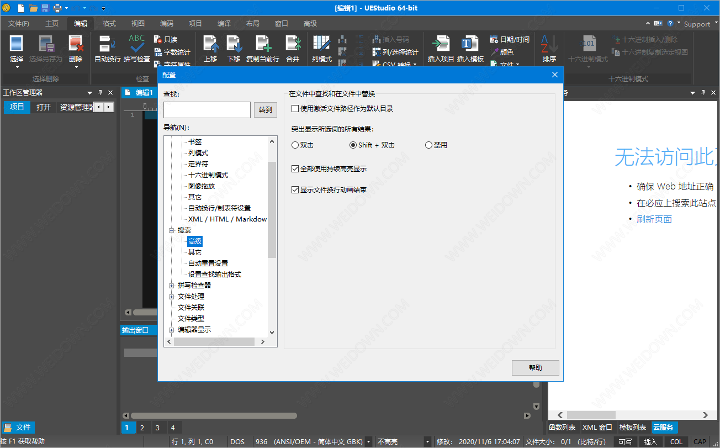Click the 排序 sort icon
This screenshot has width=720, height=448.
[549, 44]
